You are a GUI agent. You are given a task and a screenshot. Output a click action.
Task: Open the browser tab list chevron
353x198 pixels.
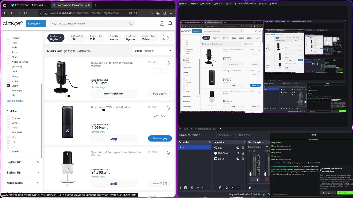pos(157,5)
